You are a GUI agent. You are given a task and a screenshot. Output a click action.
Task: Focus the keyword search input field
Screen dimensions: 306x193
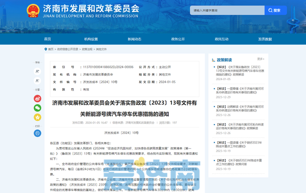coord(227,11)
